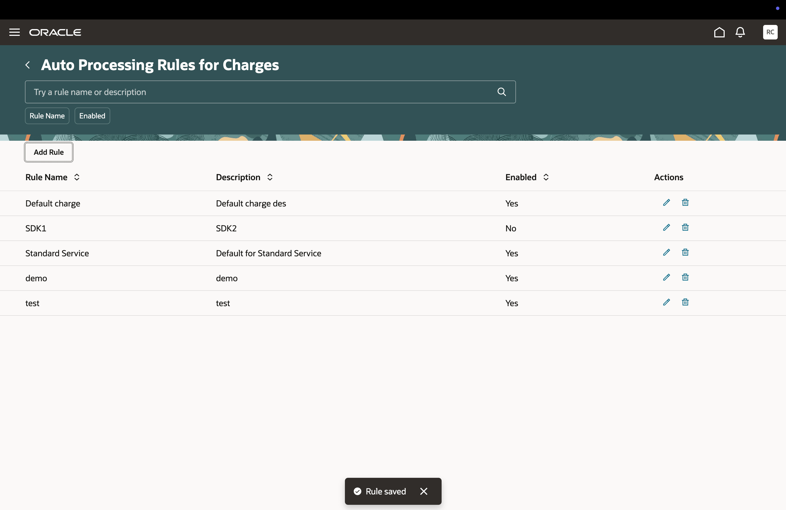Click inside the rule search field
Image resolution: width=786 pixels, height=510 pixels.
231,92
